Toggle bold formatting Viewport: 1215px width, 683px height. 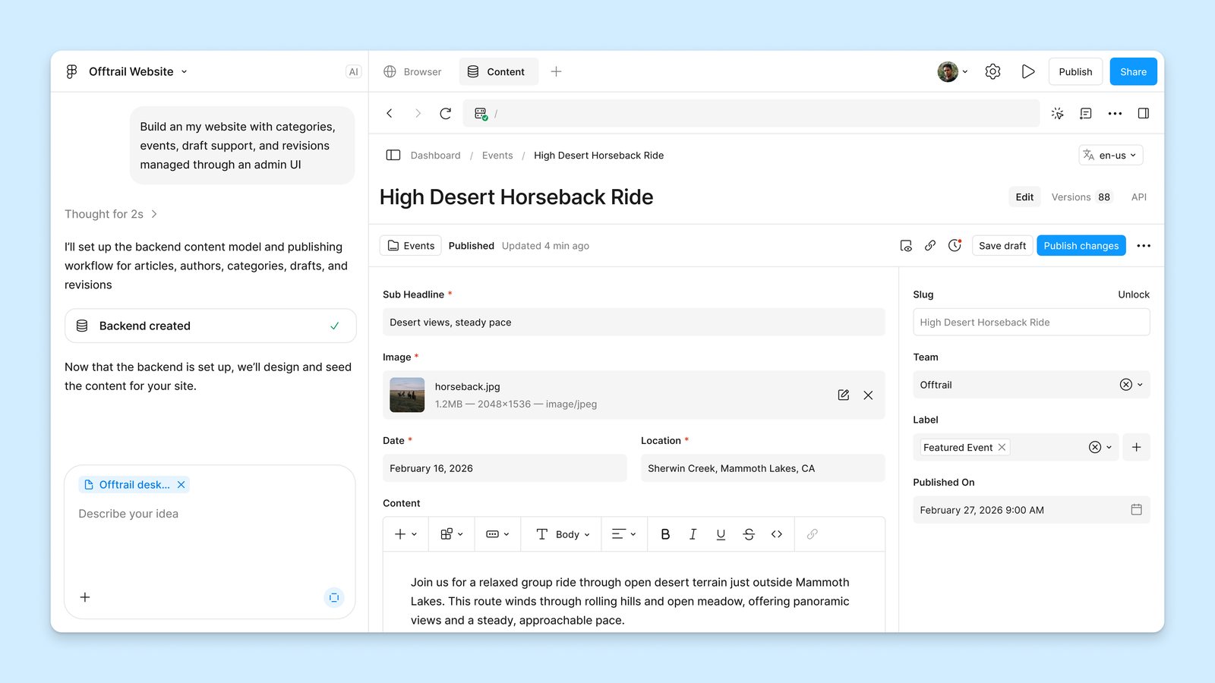[x=665, y=534]
